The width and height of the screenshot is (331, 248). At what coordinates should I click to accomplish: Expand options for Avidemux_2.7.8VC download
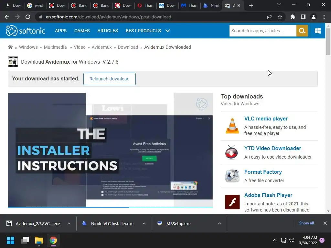coord(69,223)
